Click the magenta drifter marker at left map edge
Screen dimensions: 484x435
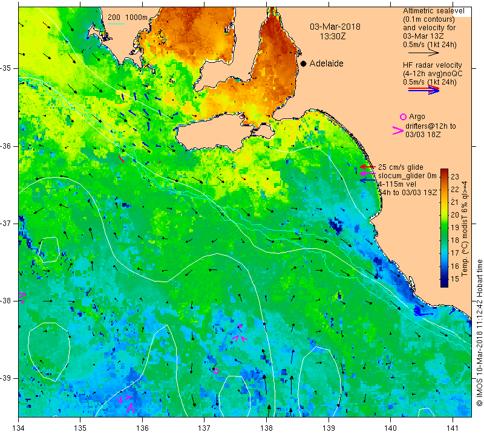(x=22, y=297)
